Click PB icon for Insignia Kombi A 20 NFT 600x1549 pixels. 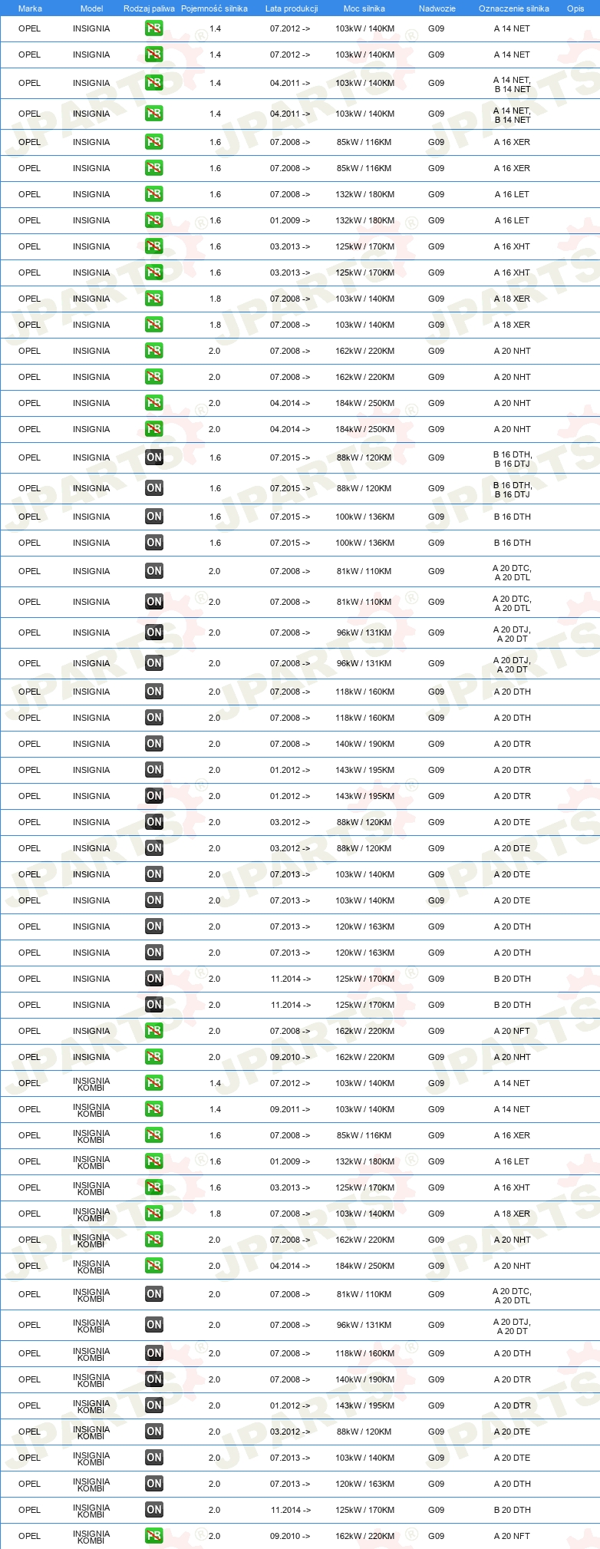[x=153, y=1536]
